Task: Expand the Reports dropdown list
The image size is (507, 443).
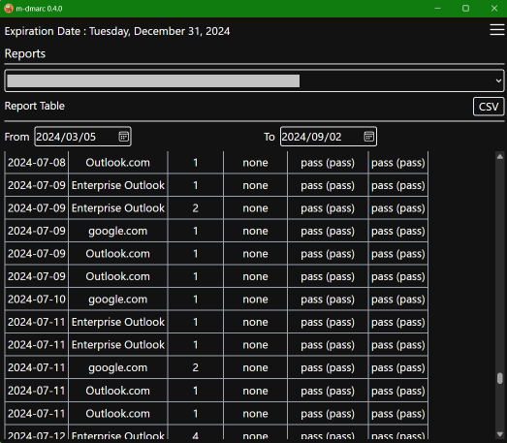Action: [x=255, y=80]
